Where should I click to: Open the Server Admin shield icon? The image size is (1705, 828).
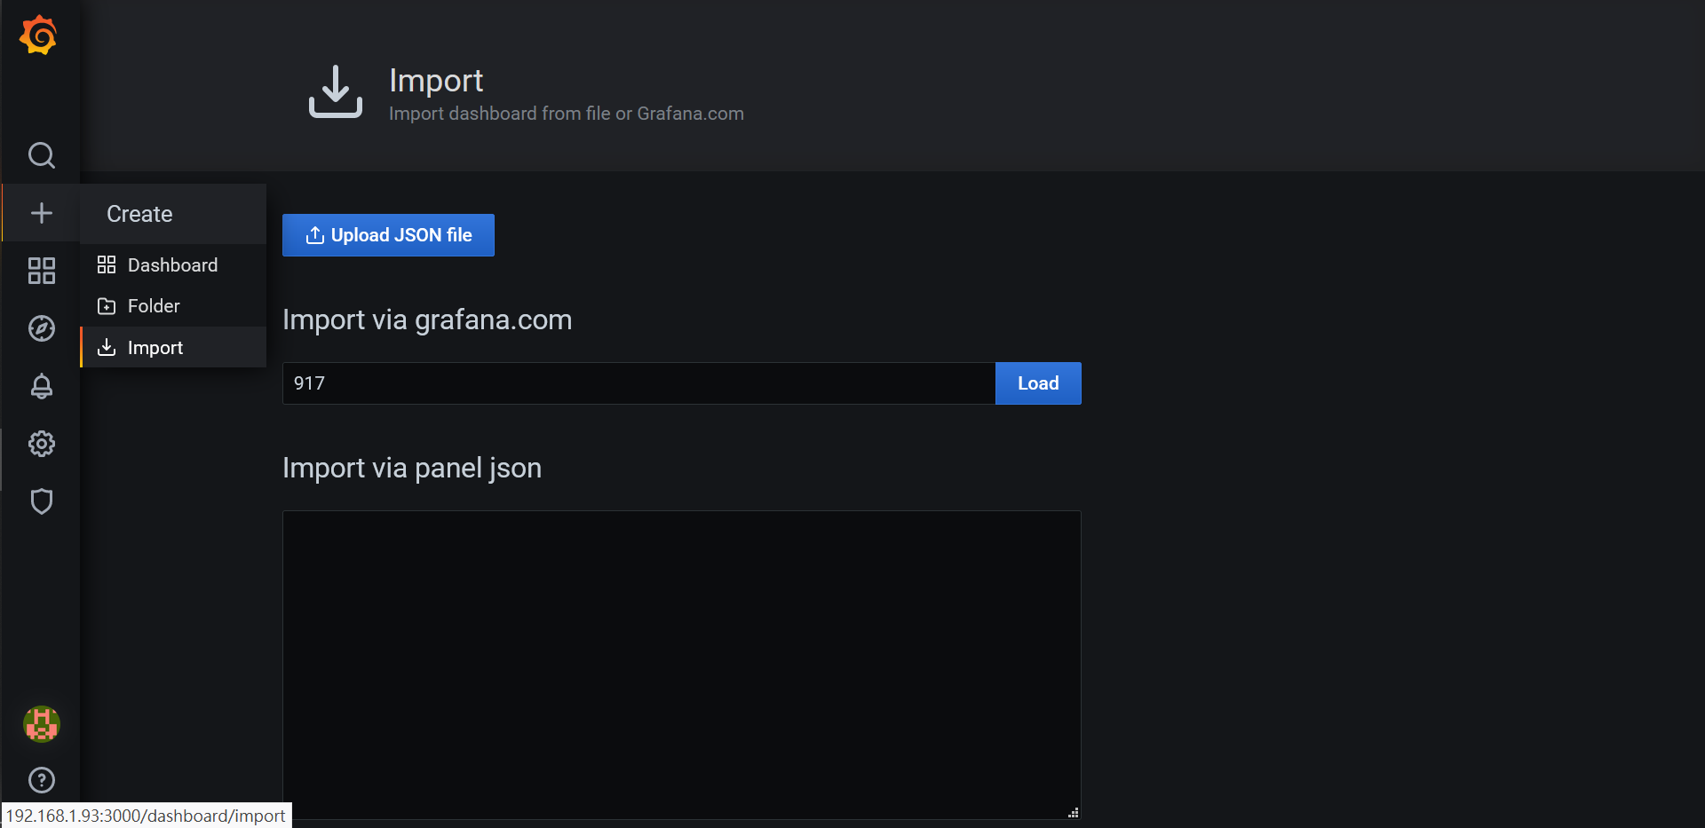[42, 501]
